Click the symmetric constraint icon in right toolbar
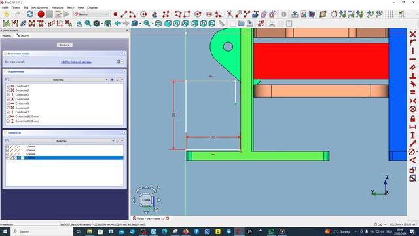419x236 pixels. coord(413,100)
